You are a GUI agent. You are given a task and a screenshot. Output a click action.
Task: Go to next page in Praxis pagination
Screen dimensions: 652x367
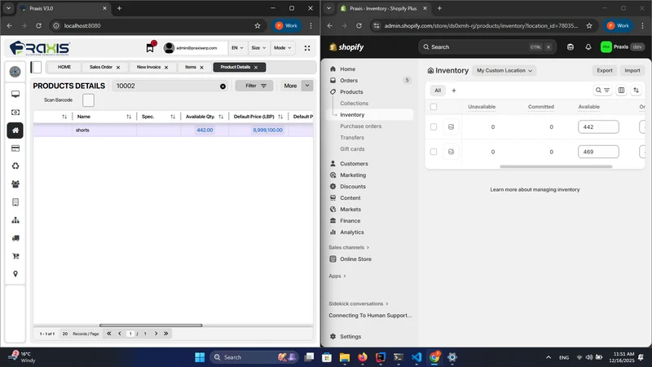[156, 334]
